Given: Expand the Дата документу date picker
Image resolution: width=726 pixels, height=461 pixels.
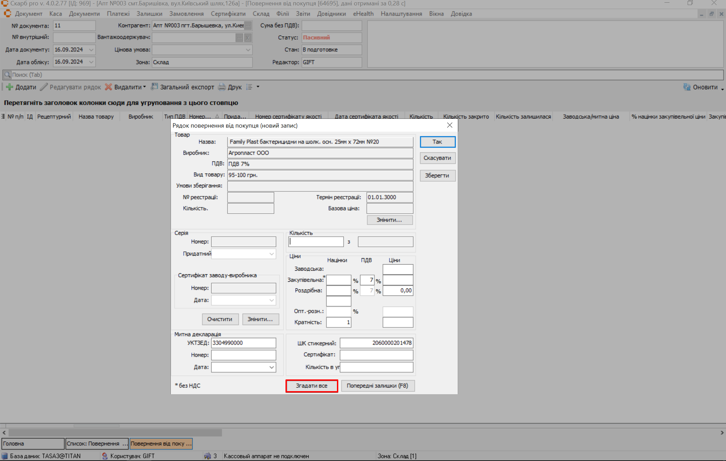Looking at the screenshot, I should coord(91,50).
